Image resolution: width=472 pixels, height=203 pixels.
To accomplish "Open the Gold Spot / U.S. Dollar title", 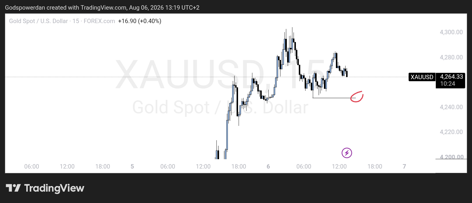I will 38,21.
